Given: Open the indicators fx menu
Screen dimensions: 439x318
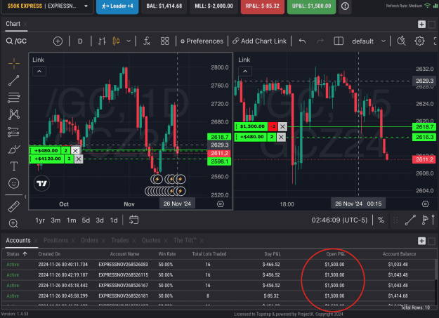Looking at the screenshot, I should [x=146, y=41].
